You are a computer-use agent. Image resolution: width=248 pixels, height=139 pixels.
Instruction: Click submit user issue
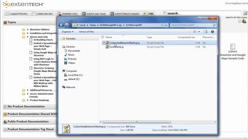(x=94, y=14)
